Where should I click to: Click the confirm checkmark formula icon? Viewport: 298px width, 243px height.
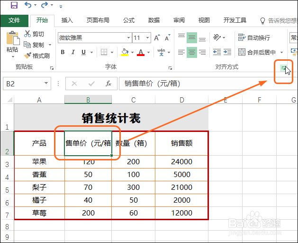pos(91,84)
